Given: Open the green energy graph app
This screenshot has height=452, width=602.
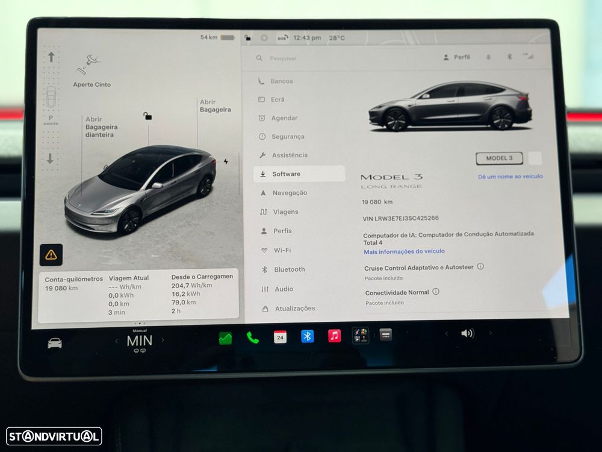Looking at the screenshot, I should click(225, 338).
